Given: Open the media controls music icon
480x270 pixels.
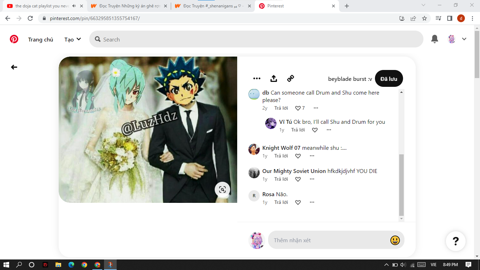Looking at the screenshot, I should (x=438, y=18).
